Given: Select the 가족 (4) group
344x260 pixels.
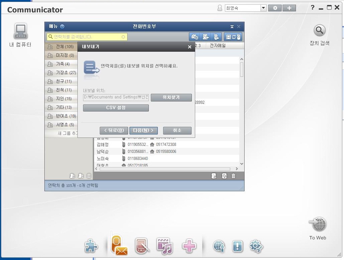Looking at the screenshot, I should (61, 64).
